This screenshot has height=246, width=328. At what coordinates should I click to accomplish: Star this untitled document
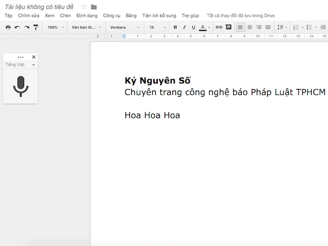point(84,7)
